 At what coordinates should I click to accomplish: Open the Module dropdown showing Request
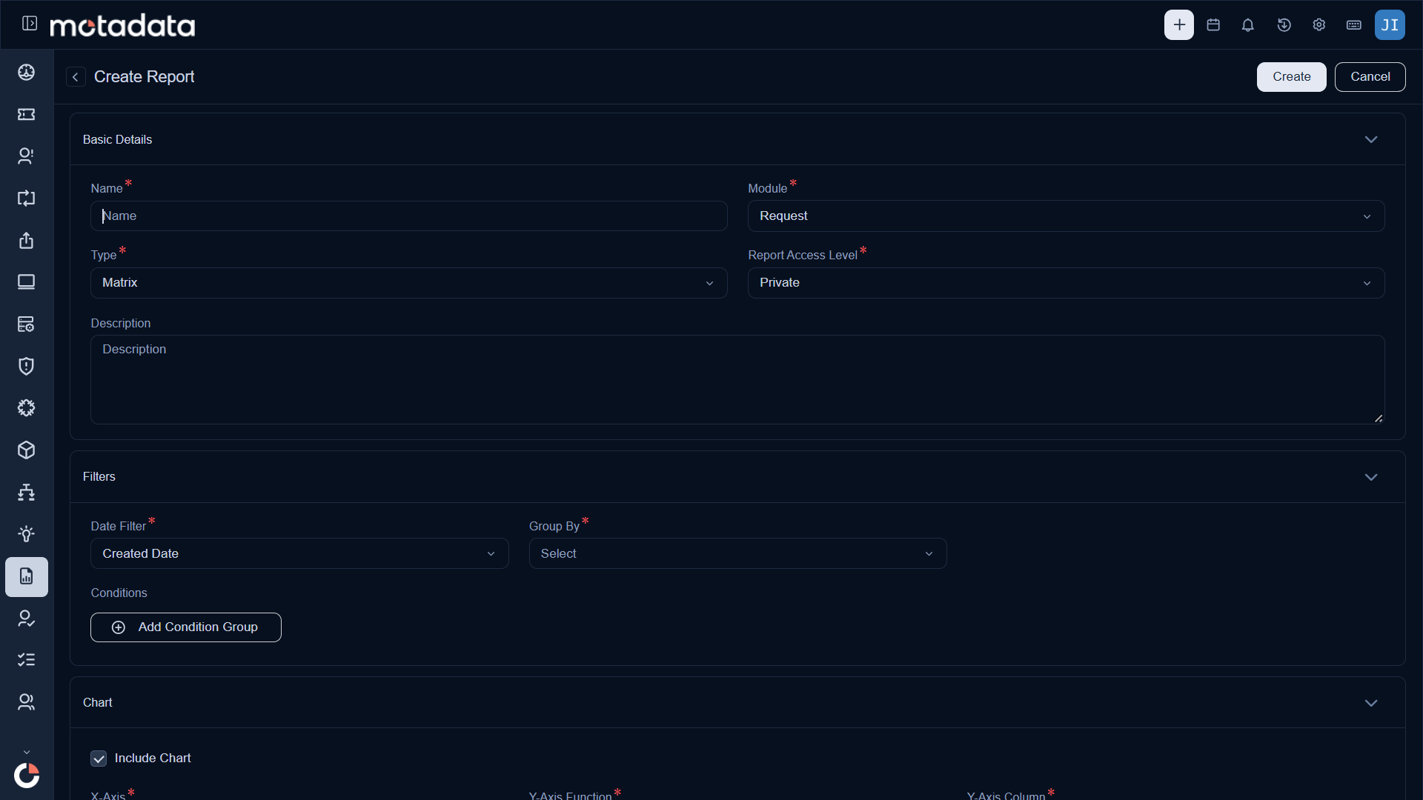click(1066, 216)
